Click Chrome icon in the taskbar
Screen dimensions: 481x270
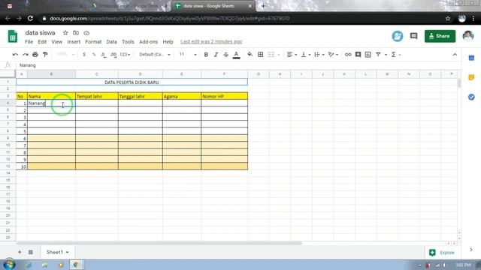[x=76, y=265]
